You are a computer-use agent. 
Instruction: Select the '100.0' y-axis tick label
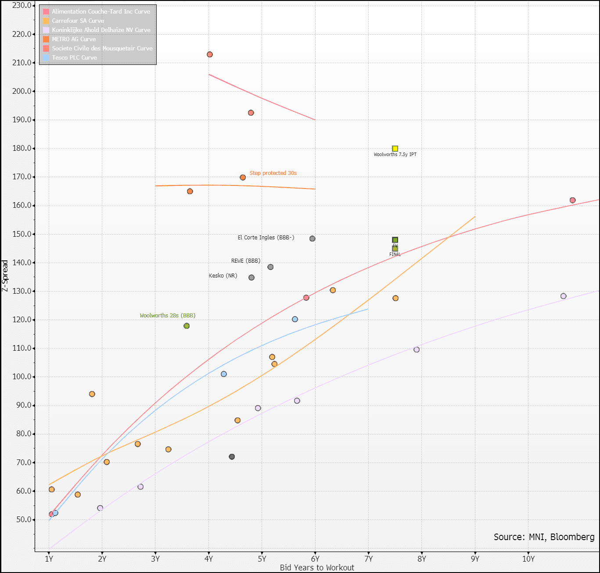tap(22, 377)
